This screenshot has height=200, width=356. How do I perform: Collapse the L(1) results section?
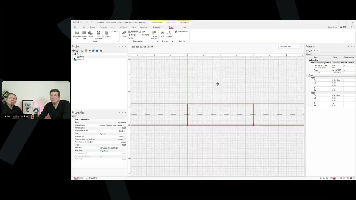tap(310, 78)
